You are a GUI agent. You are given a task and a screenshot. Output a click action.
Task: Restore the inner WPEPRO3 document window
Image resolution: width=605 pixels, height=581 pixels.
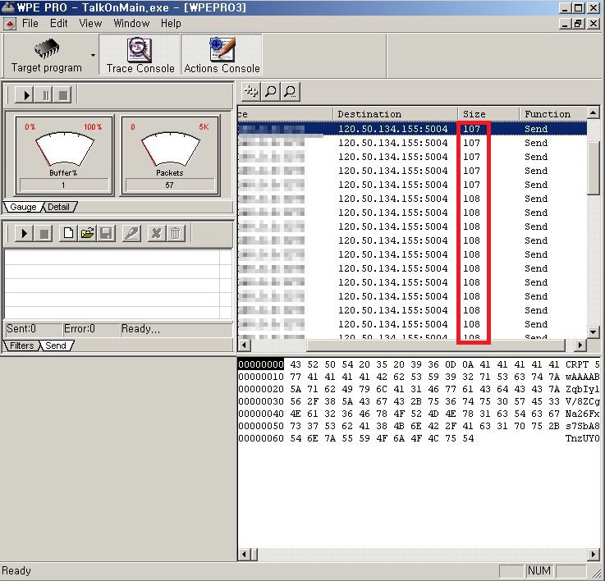click(x=579, y=24)
